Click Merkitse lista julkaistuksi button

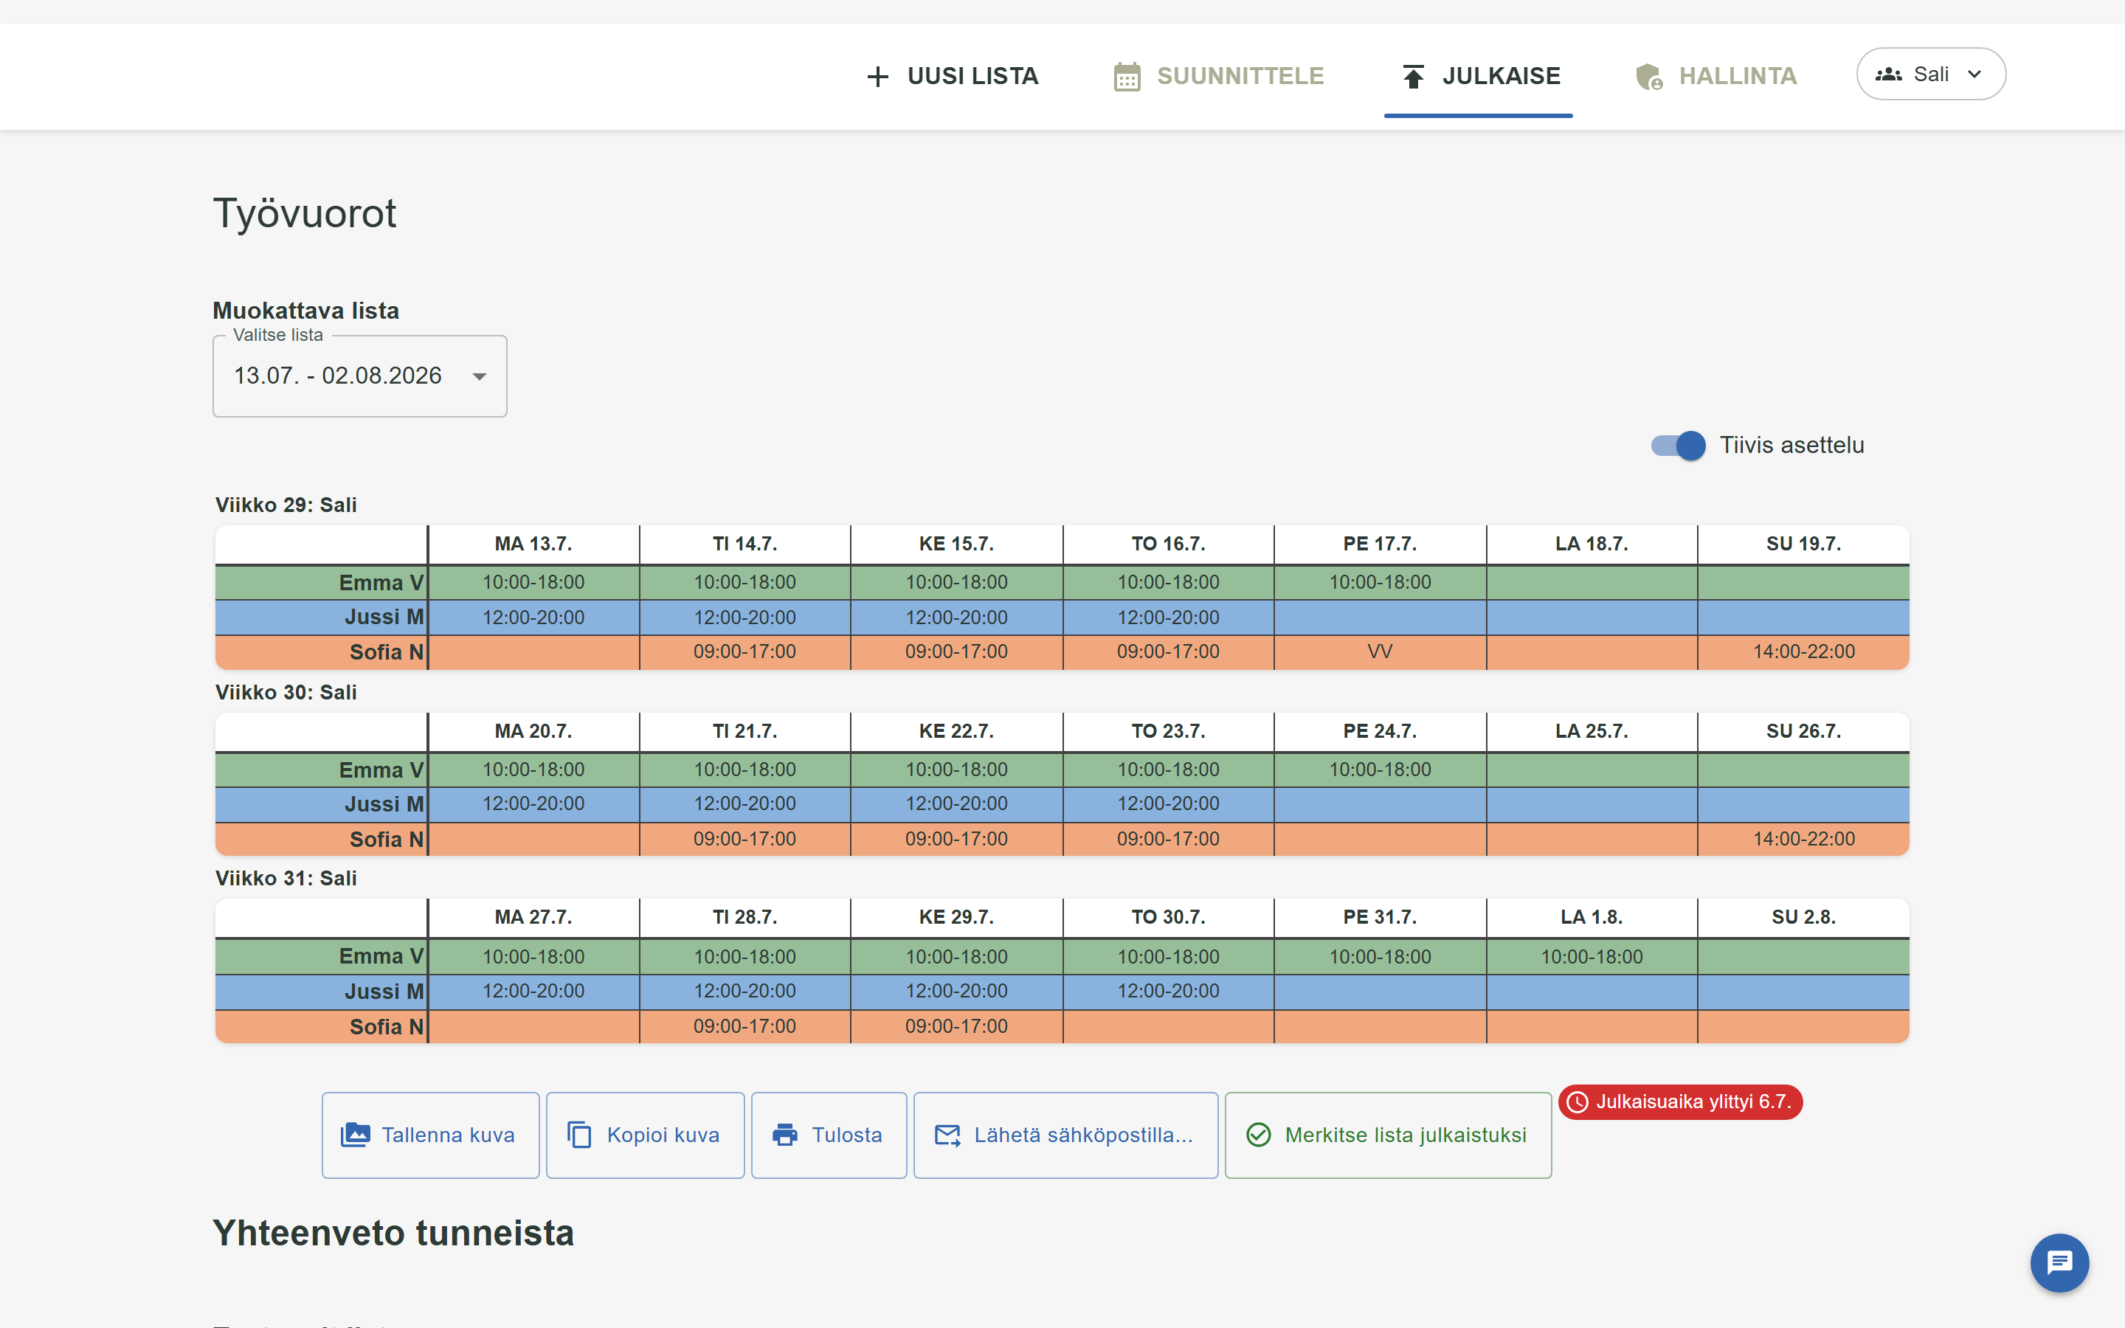[x=1389, y=1135]
